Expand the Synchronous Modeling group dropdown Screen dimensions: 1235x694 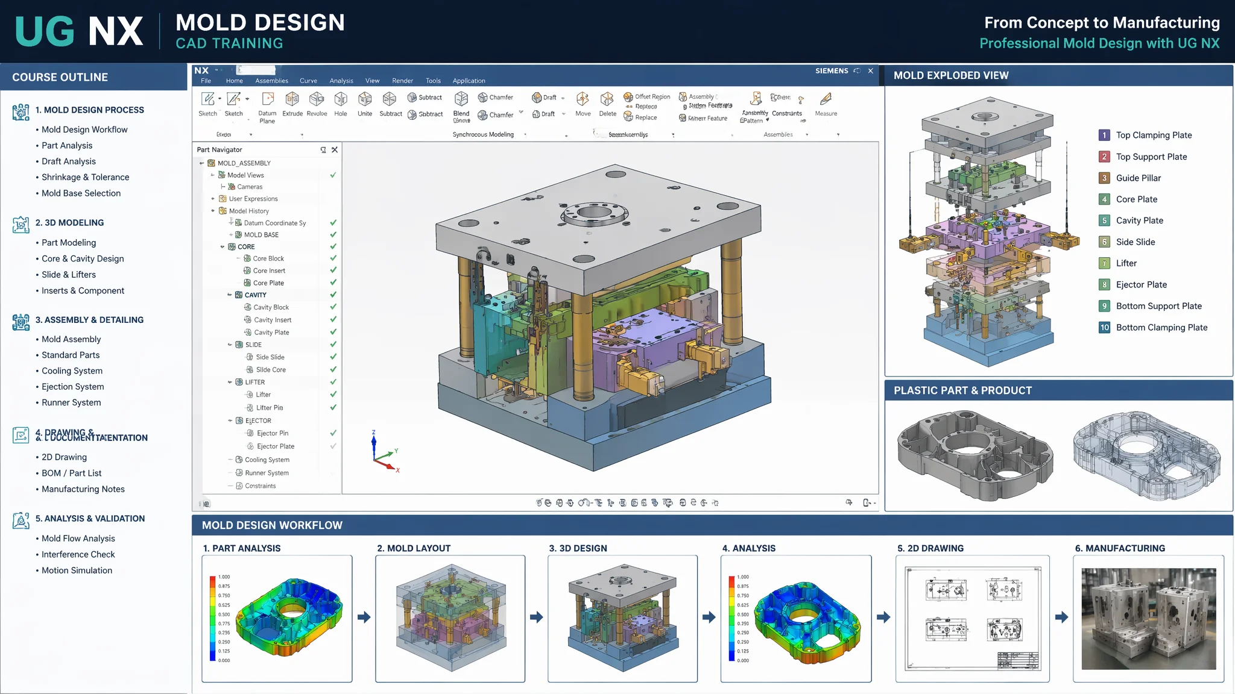525,135
